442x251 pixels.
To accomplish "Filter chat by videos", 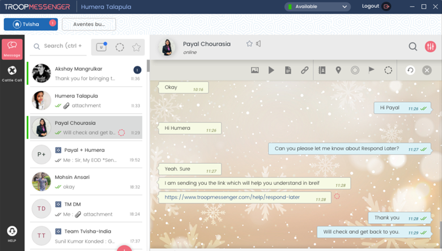I will click(271, 70).
